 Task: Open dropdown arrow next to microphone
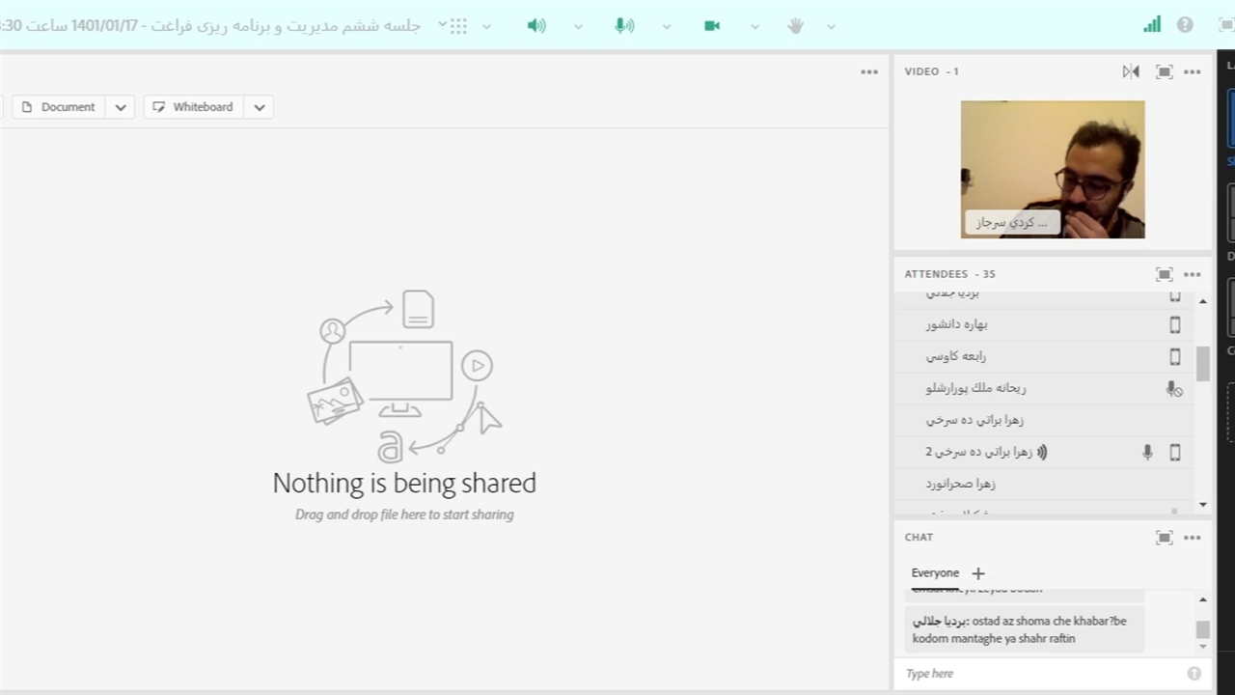[667, 26]
